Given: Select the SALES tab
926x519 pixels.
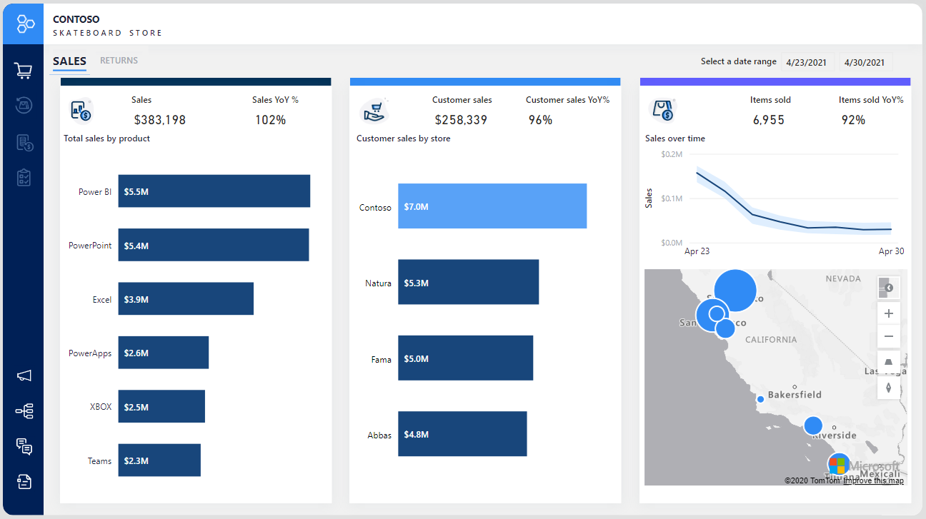Looking at the screenshot, I should pos(69,61).
